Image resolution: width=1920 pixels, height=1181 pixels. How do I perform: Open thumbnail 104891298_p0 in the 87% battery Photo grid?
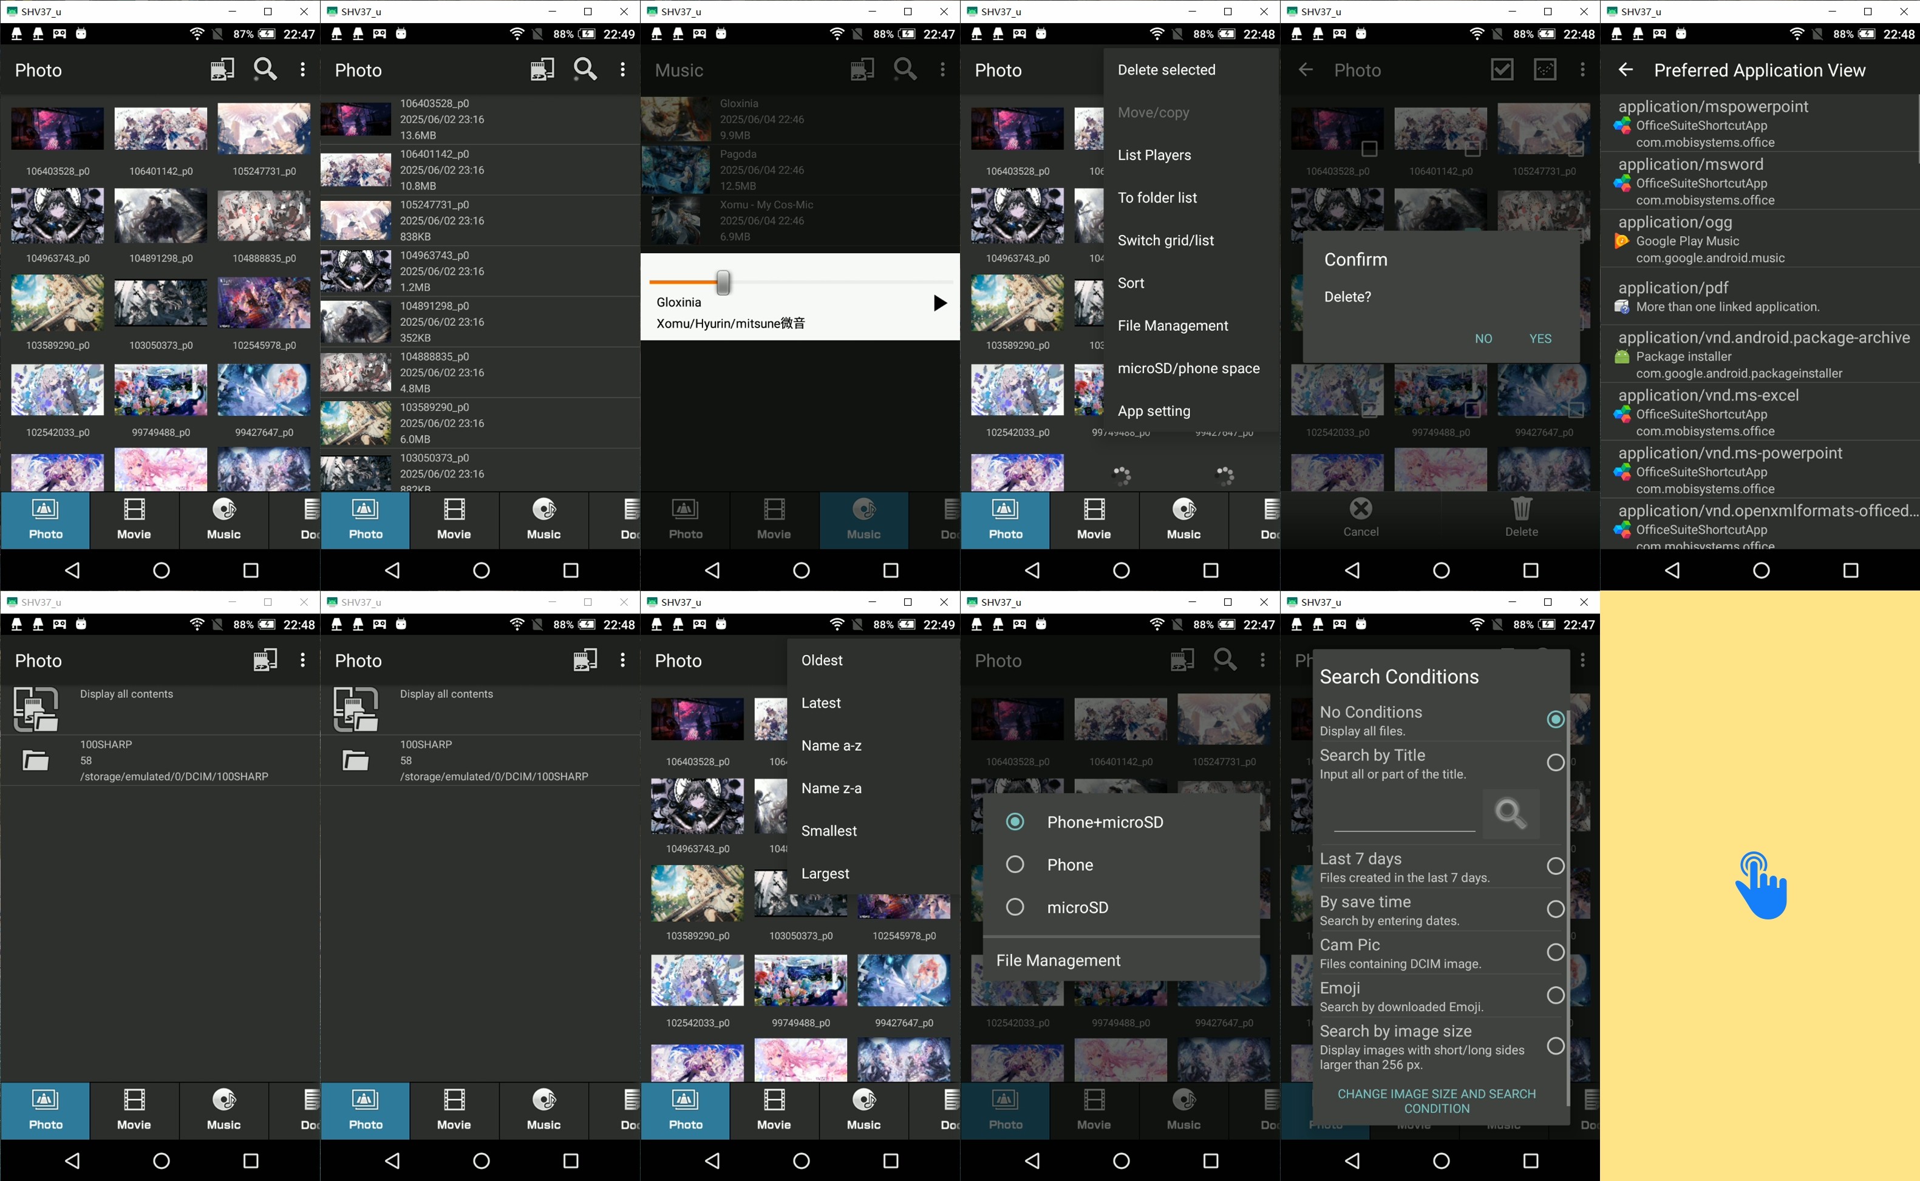(x=160, y=215)
